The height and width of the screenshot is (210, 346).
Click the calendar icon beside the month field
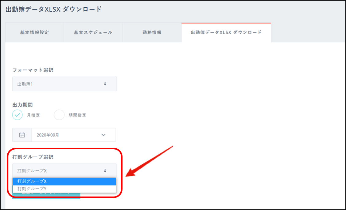(22, 135)
